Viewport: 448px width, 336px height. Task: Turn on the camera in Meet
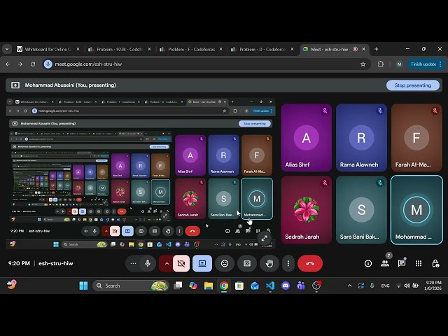click(182, 263)
